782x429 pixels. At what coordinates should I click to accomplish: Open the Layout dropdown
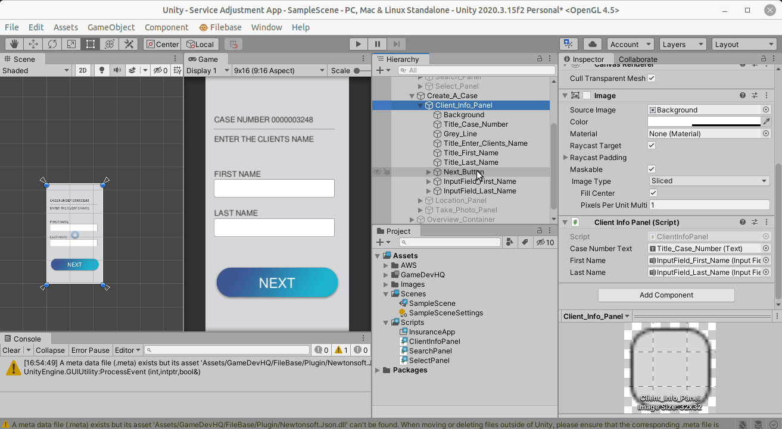744,44
